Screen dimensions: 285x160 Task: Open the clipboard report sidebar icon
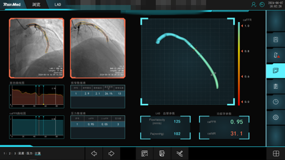click(x=276, y=86)
